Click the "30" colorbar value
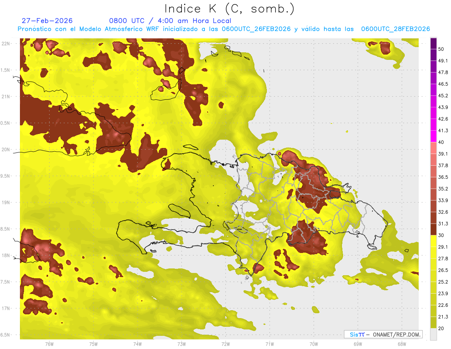Viewport: 451px width, 349px height. coord(441,235)
